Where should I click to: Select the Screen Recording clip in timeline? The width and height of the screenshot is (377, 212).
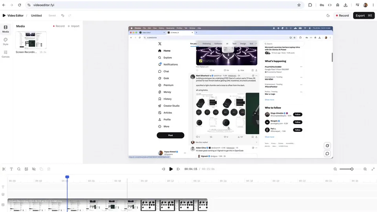click(x=108, y=205)
